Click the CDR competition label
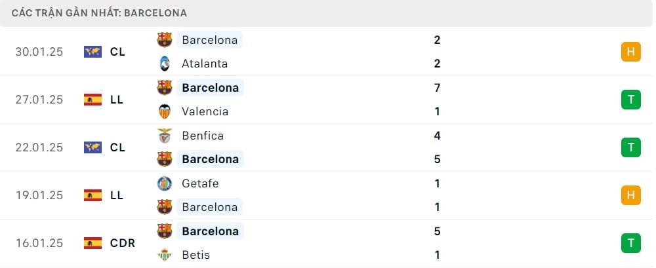The height and width of the screenshot is (268, 656). (123, 243)
